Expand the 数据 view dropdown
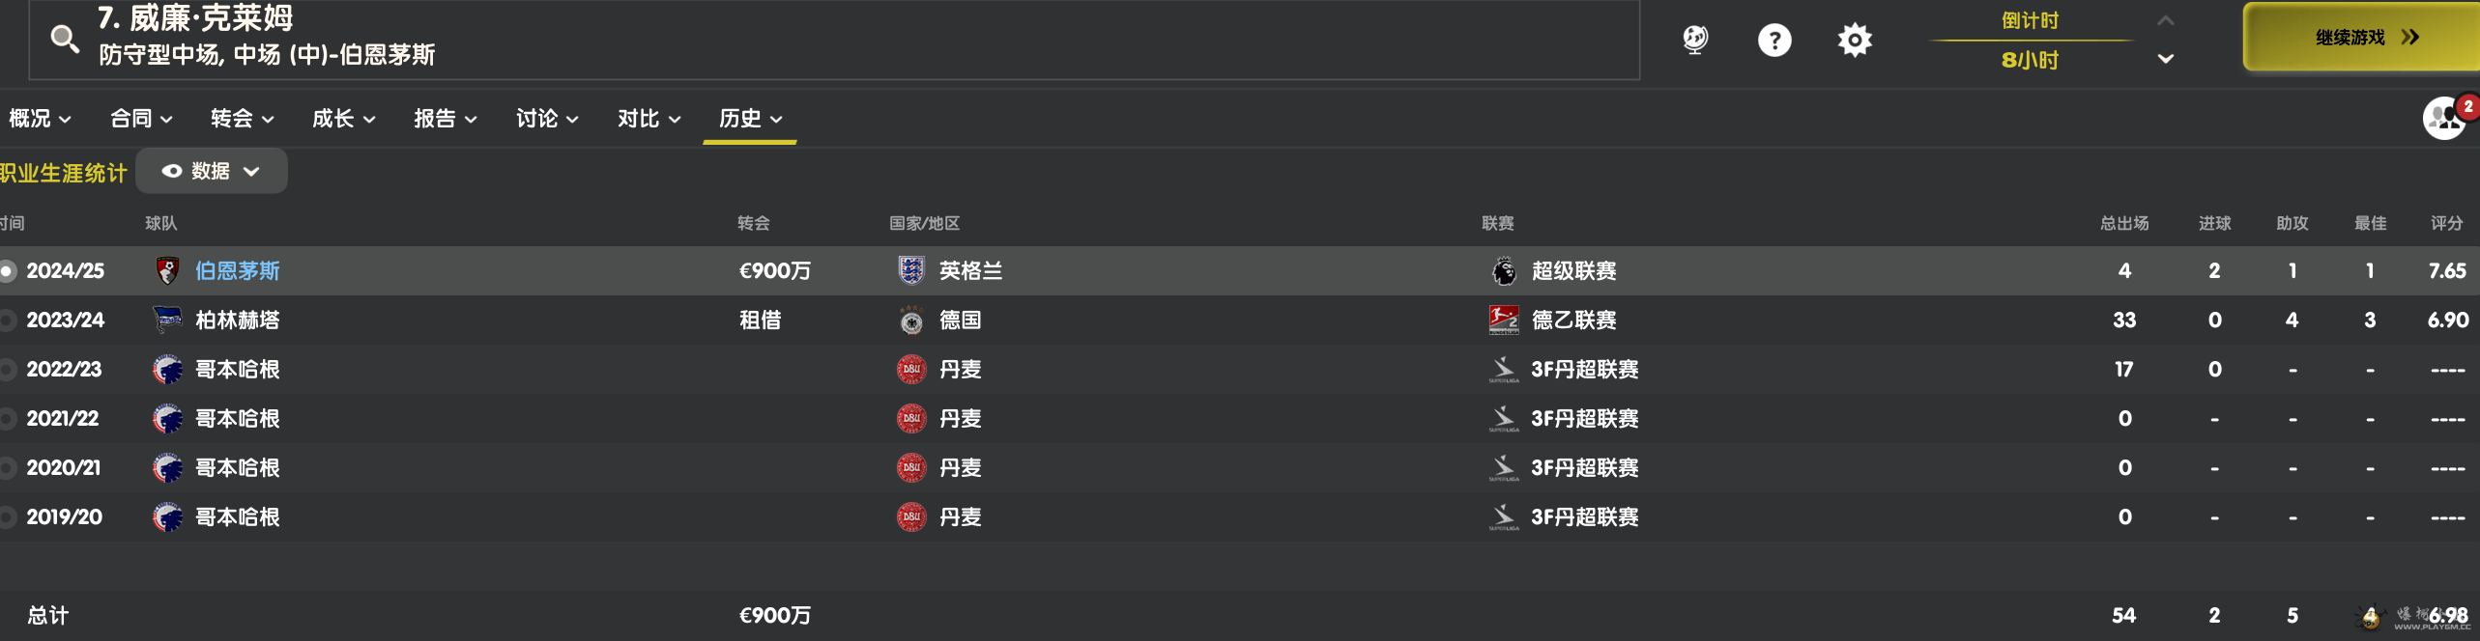This screenshot has width=2480, height=641. pos(212,171)
